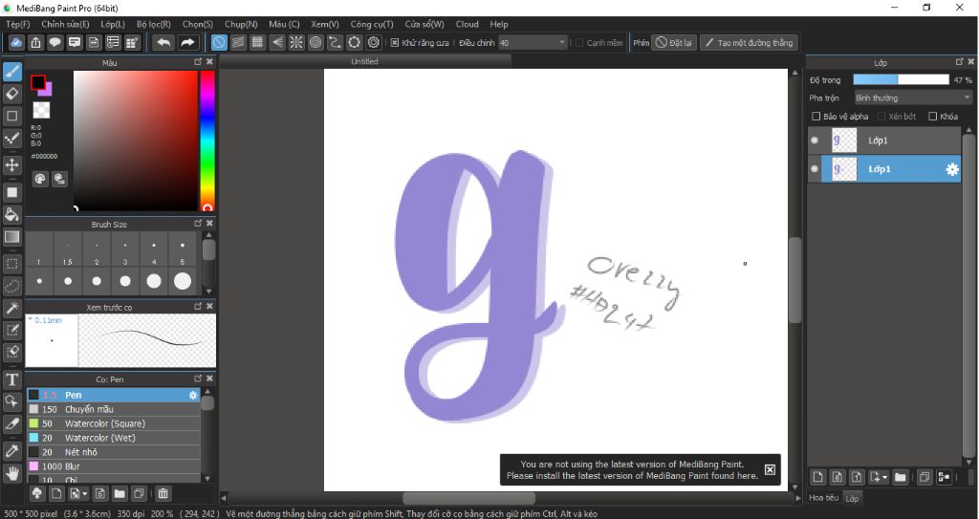
Task: Open the Pha trộn blend mode dropdown
Action: tap(912, 97)
